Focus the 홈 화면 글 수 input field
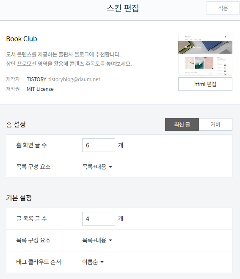This screenshot has width=240, height=279. [x=99, y=145]
